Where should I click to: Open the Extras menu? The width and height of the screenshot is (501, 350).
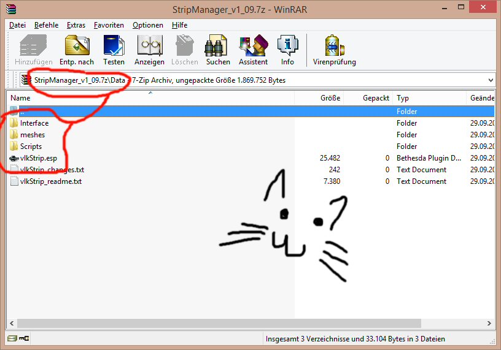[76, 25]
